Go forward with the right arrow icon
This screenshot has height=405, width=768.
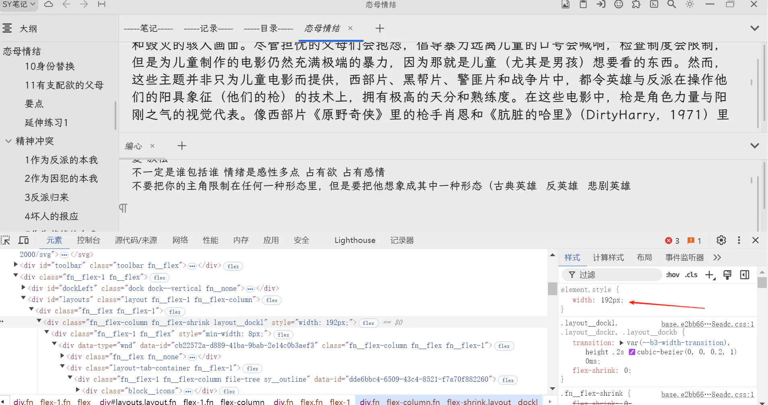(84, 4)
